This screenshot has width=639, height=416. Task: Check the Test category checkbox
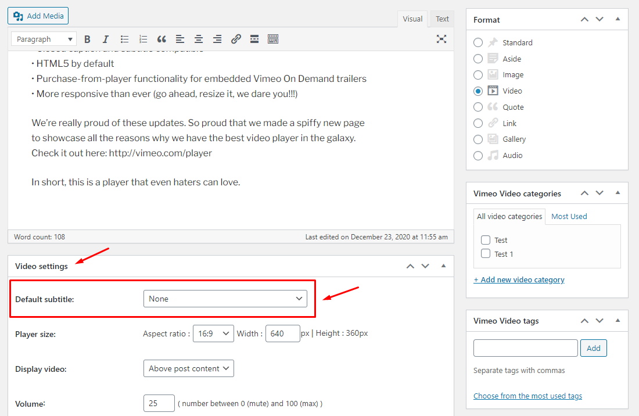point(486,240)
